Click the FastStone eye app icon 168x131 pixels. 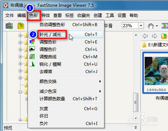coord(6,5)
